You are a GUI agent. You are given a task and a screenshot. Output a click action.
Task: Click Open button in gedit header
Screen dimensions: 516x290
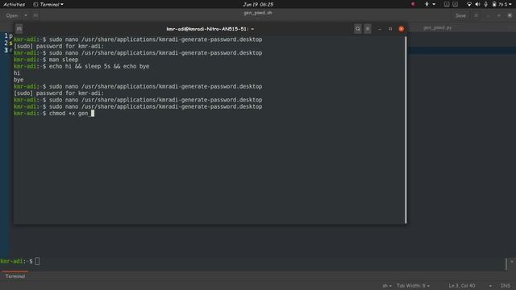[12, 15]
